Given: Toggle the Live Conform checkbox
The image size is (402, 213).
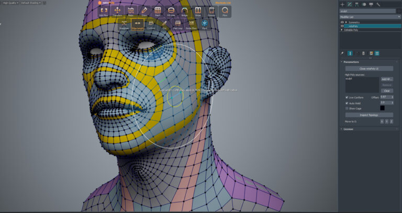Looking at the screenshot, I should (x=347, y=98).
